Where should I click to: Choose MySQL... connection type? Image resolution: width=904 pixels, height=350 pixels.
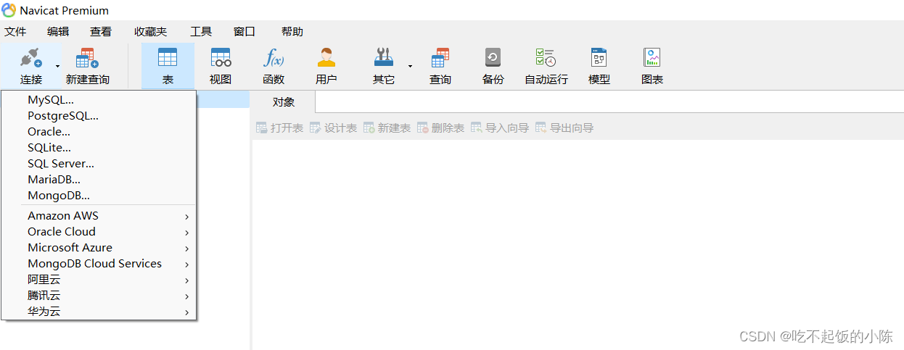[x=99, y=99]
